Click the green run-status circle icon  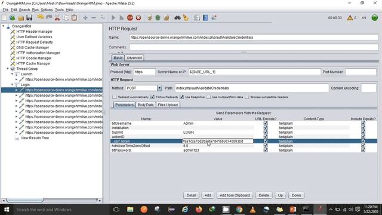[375, 18]
